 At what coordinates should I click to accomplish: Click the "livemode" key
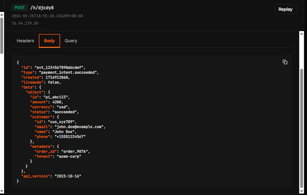click(x=32, y=82)
